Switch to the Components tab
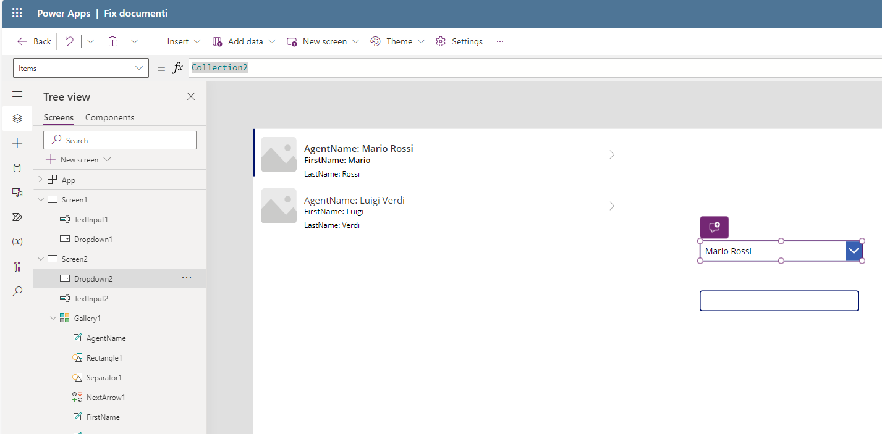The width and height of the screenshot is (882, 434). coord(109,117)
